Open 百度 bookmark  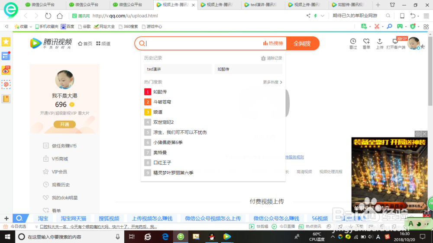[68, 26]
